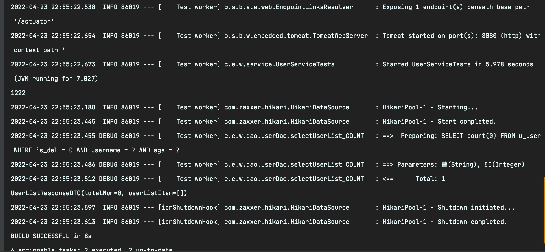Click the BUILD SUCCESSFUL in 8s line
This screenshot has width=545, height=252.
pos(51,236)
